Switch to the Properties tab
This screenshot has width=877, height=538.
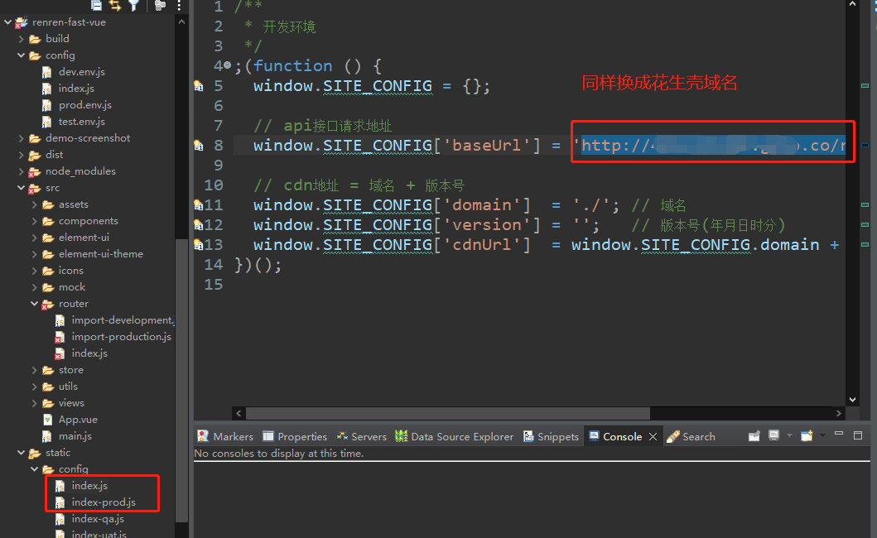[x=295, y=437]
